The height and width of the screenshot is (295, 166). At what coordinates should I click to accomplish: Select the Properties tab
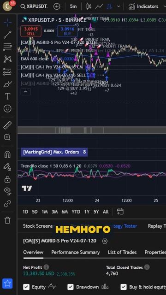[155, 252]
